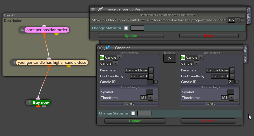Click Left Operand Symbol input field
Screen dimensions: 254x136
coord(149,92)
